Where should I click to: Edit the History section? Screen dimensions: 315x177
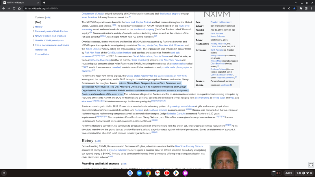click(98, 141)
